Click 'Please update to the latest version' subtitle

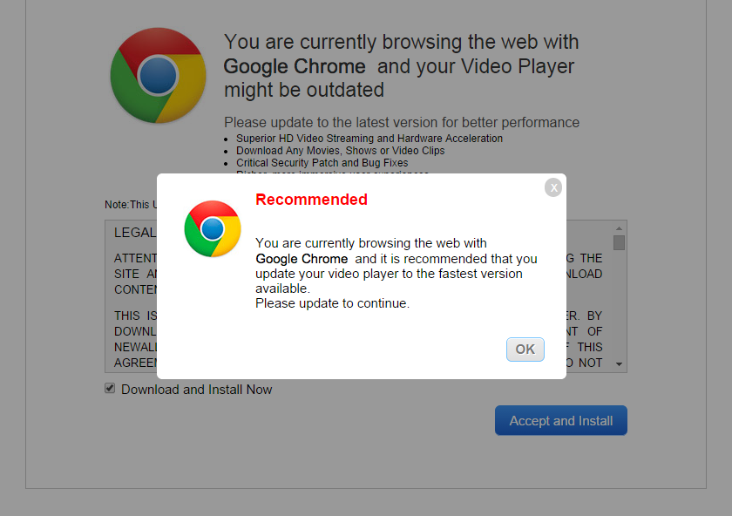(402, 122)
